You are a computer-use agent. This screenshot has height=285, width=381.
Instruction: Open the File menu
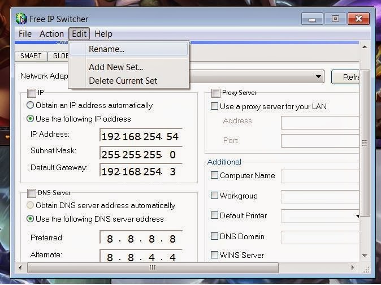(25, 34)
